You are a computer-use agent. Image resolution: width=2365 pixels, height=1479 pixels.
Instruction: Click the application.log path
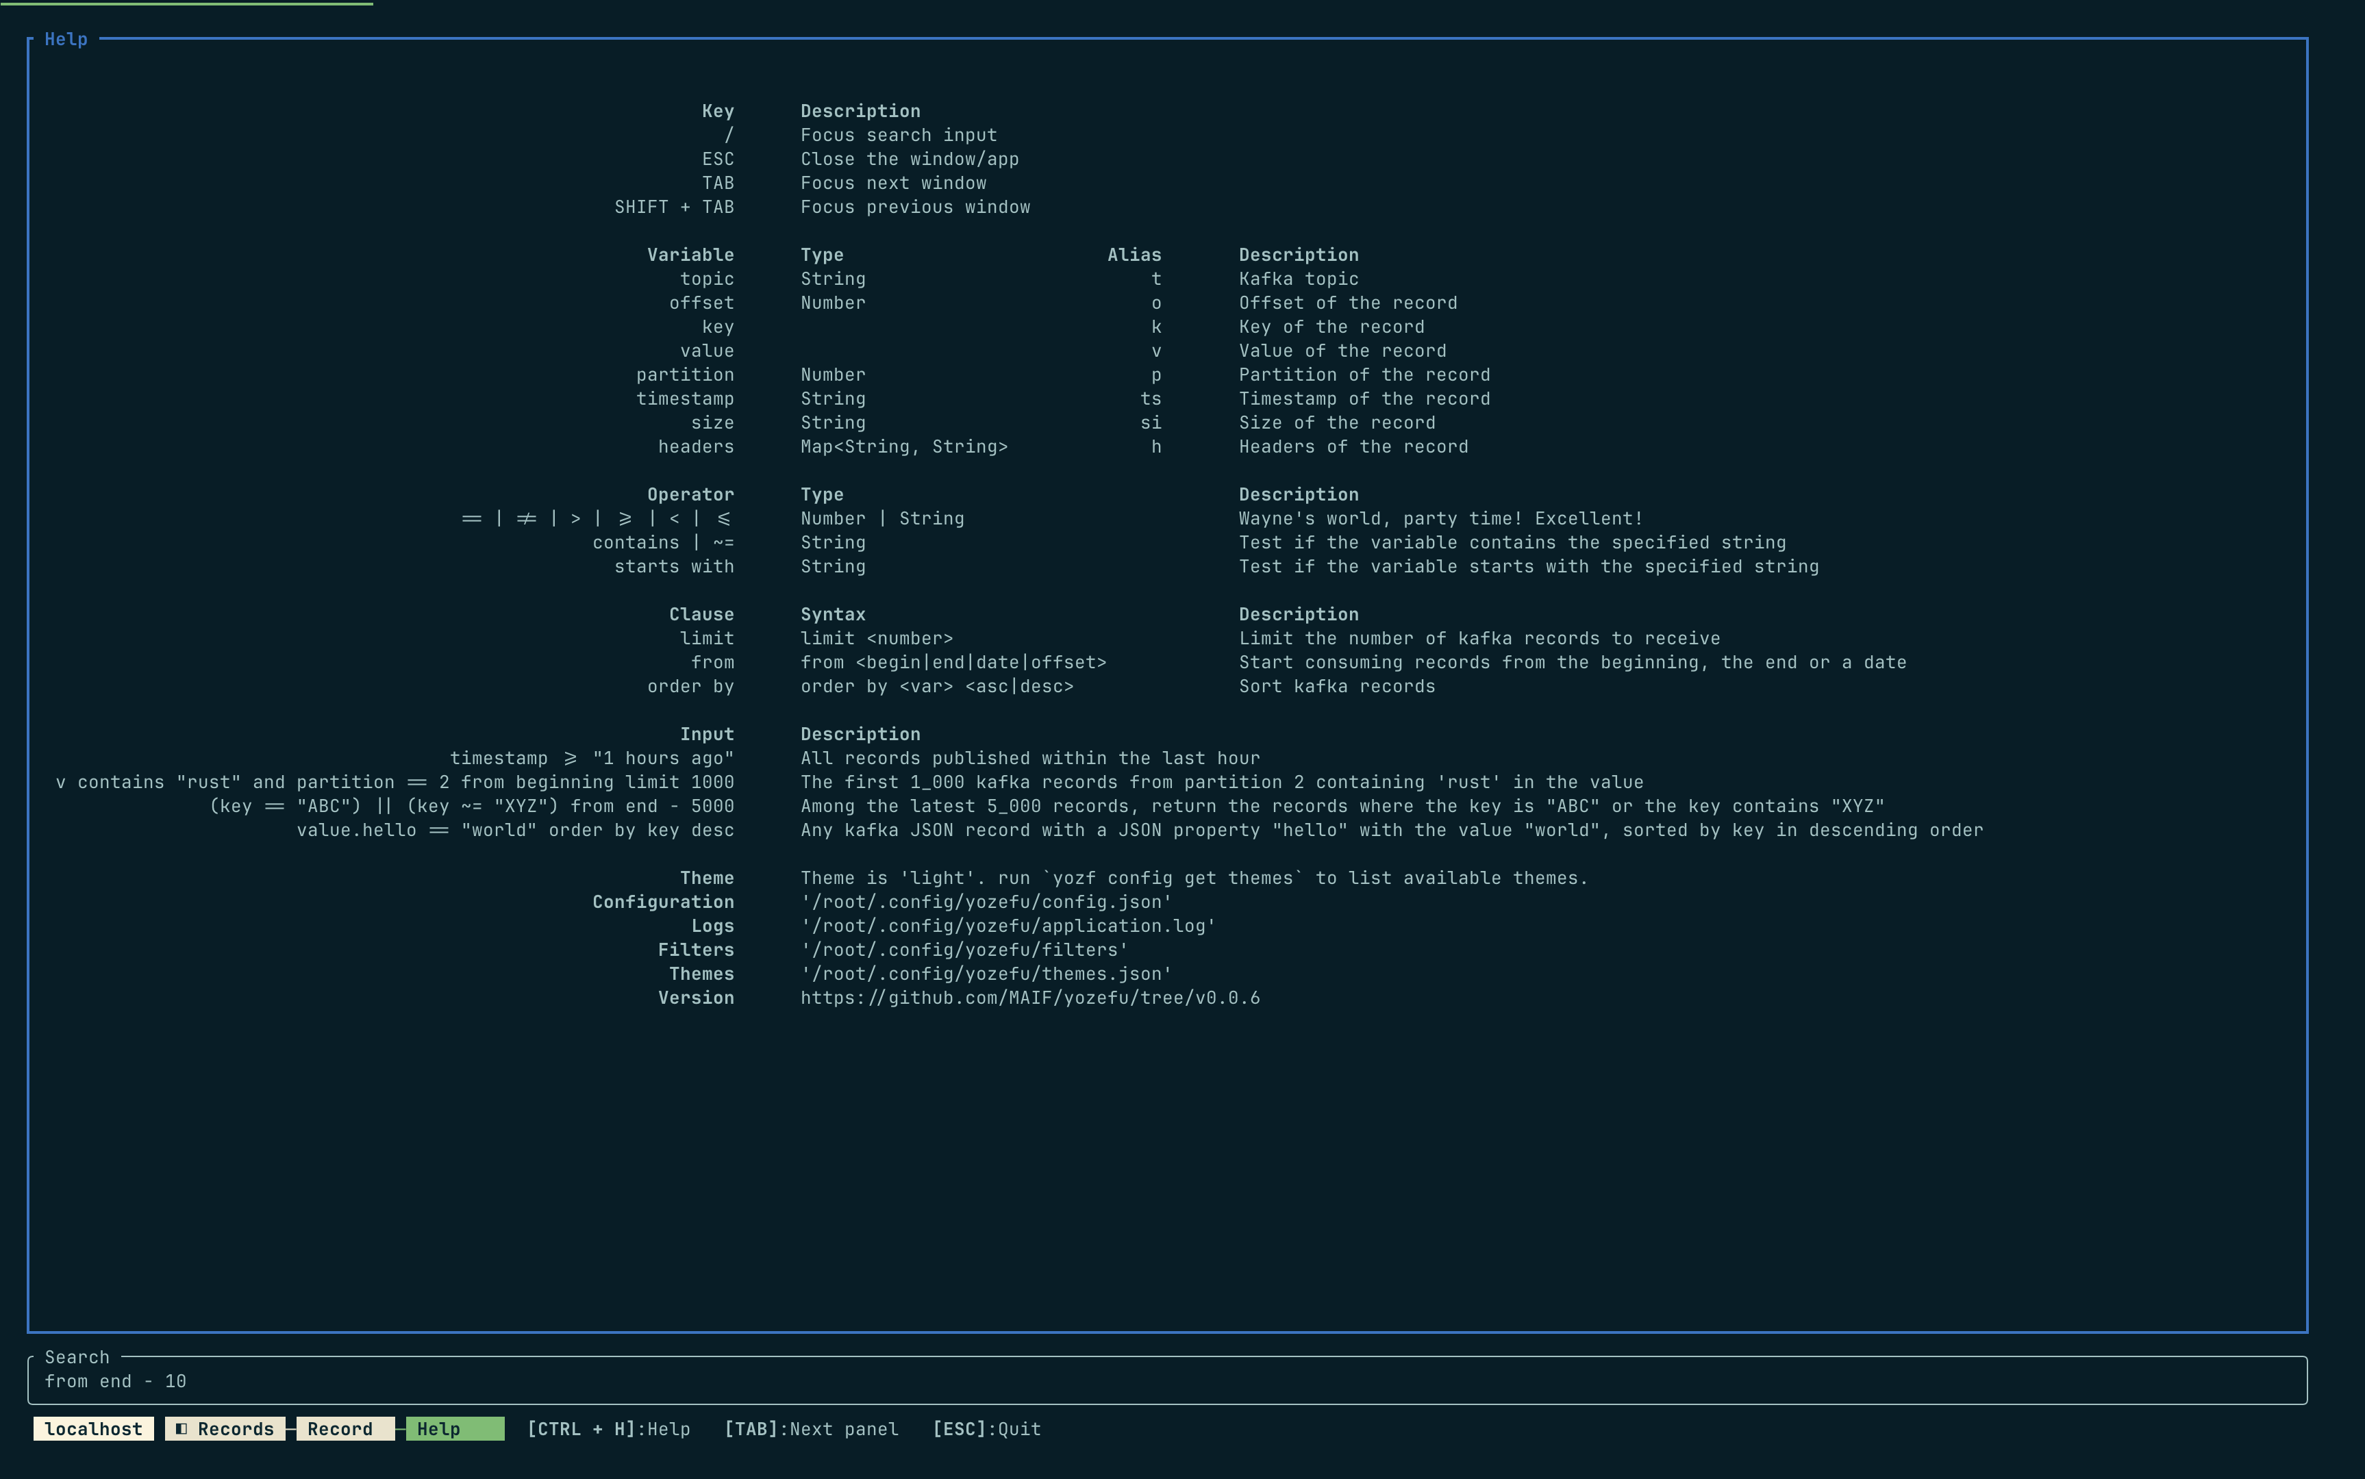coord(1008,925)
